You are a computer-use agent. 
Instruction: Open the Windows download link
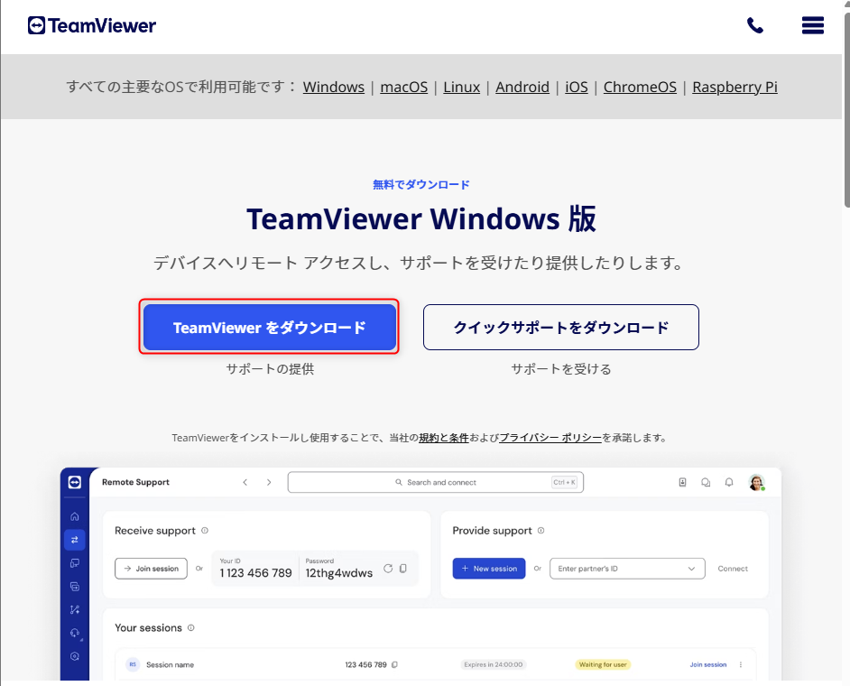click(333, 87)
